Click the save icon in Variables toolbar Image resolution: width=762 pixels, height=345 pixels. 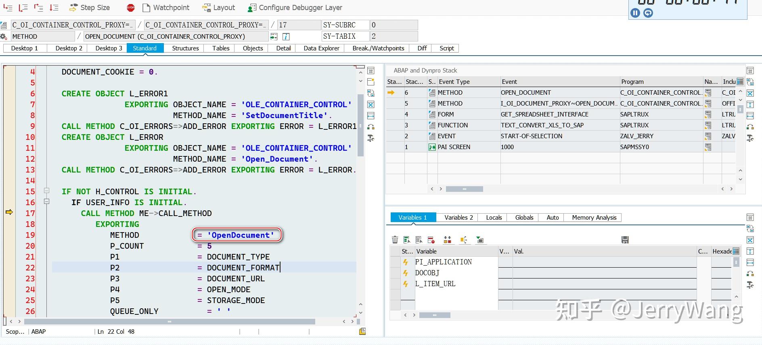click(x=625, y=240)
